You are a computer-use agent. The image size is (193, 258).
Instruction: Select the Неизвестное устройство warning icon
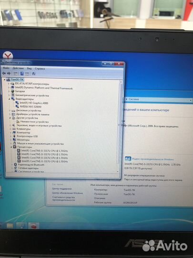pyautogui.click(x=18, y=122)
